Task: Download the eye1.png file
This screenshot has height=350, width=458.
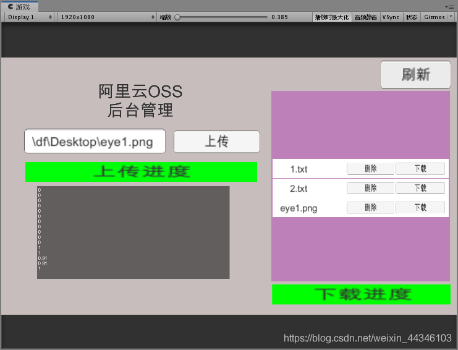Action: pos(420,207)
